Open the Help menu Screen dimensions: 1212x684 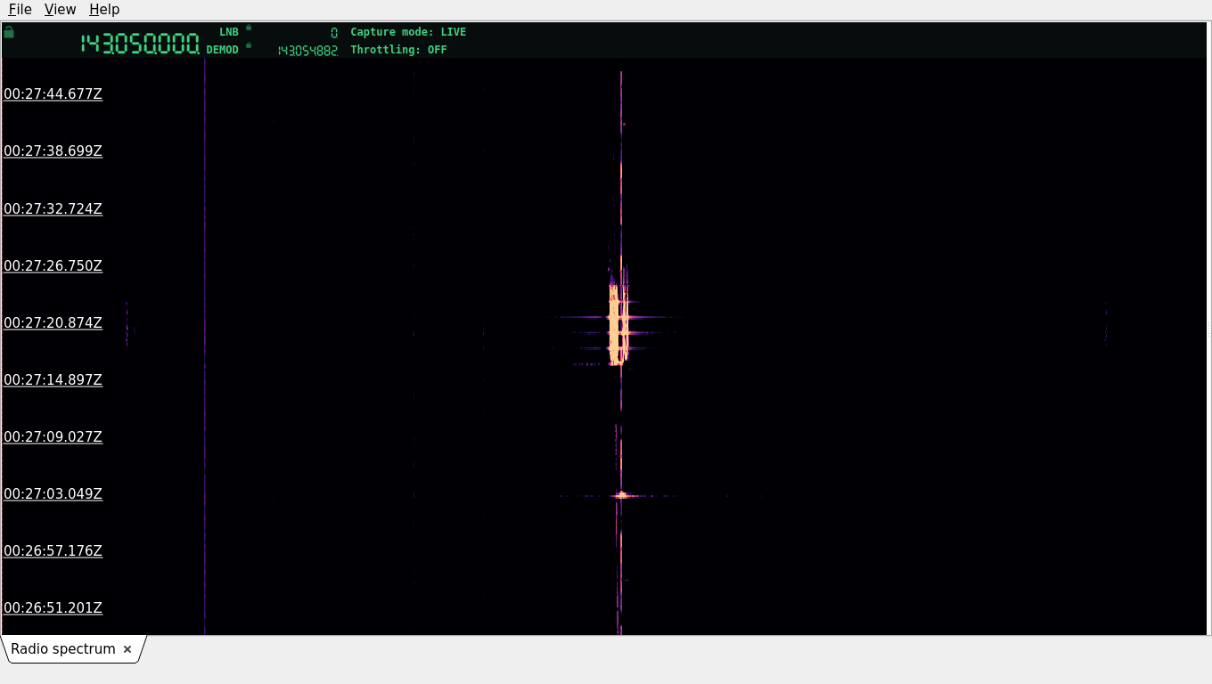pyautogui.click(x=104, y=9)
